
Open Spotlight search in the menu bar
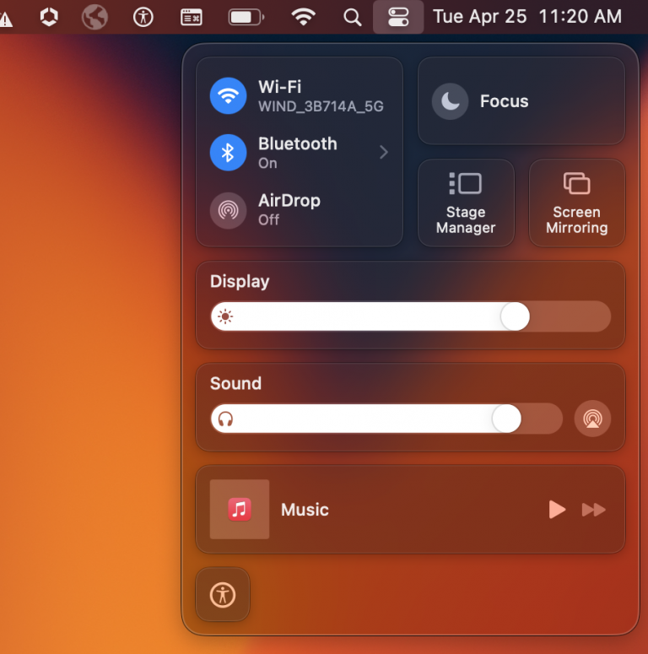pos(352,17)
